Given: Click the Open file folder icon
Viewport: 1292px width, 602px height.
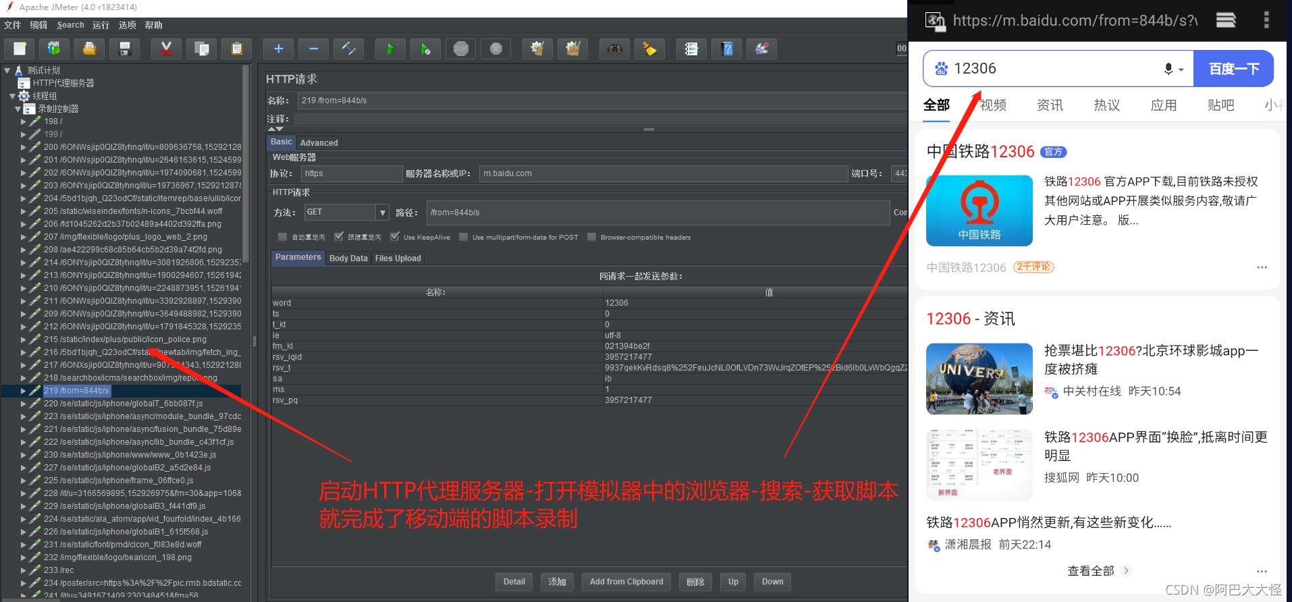Looking at the screenshot, I should click(x=89, y=49).
